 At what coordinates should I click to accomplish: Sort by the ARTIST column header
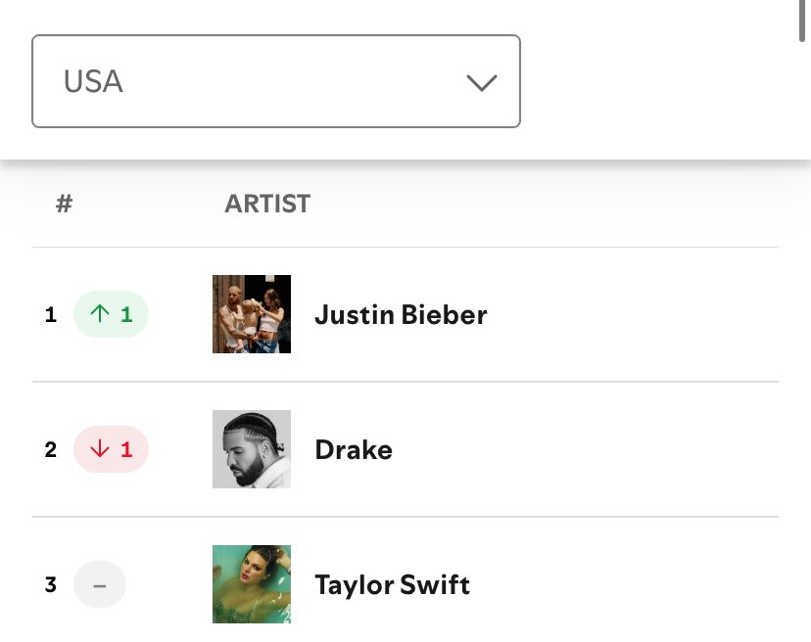point(267,204)
